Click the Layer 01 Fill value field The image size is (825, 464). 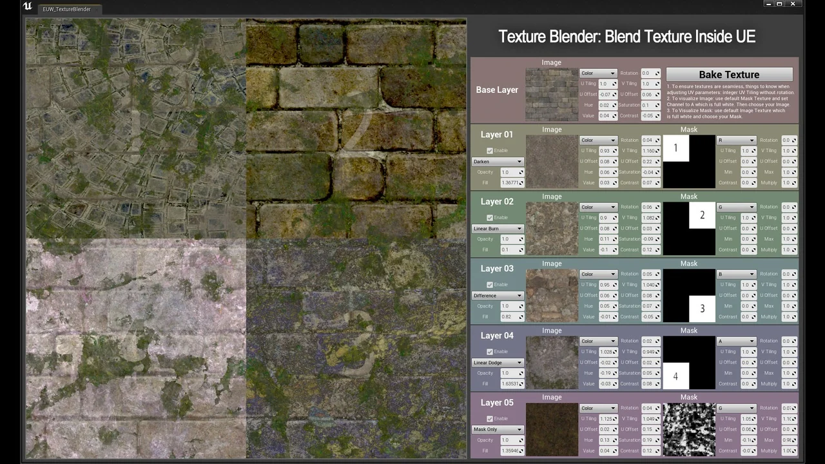(x=509, y=183)
